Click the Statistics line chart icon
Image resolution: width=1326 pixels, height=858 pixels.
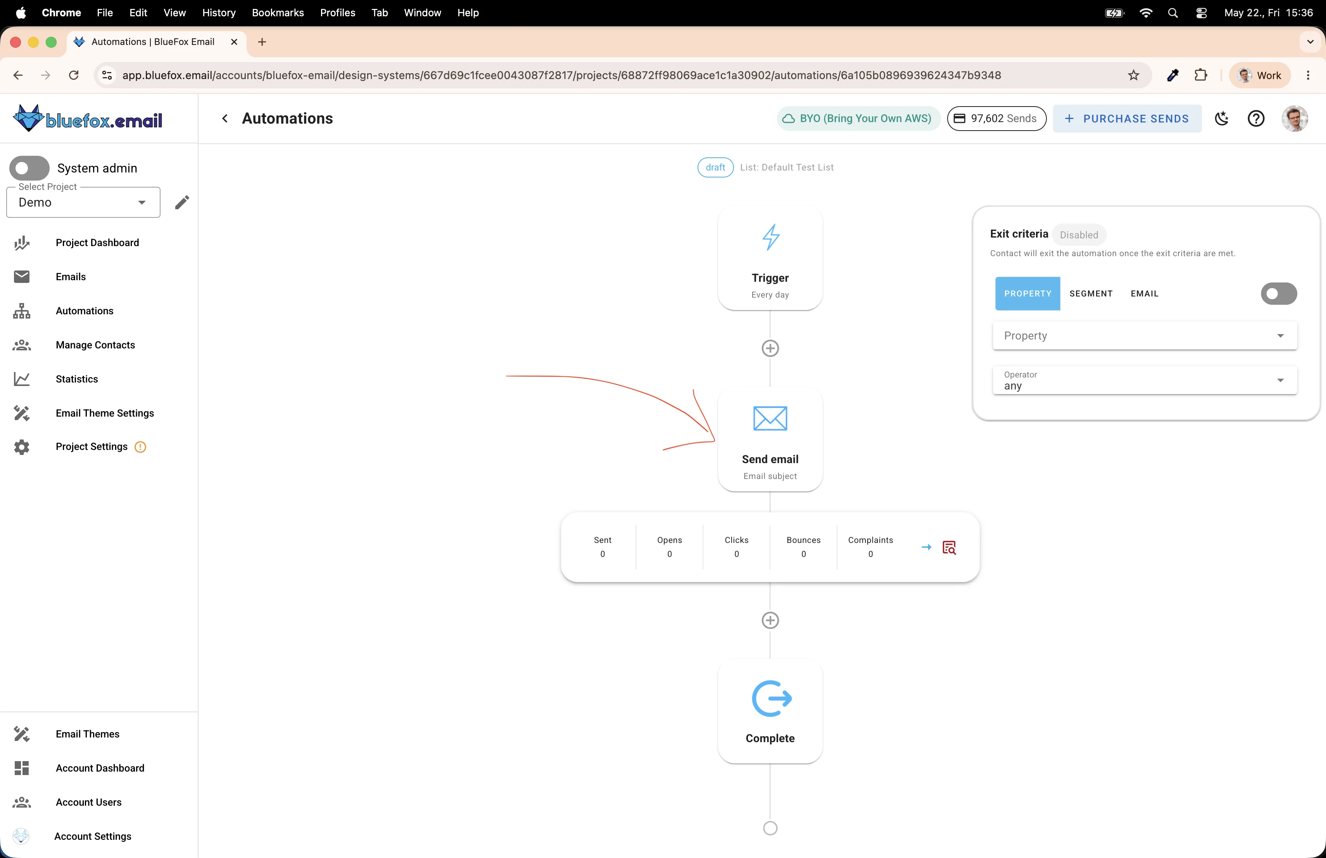(22, 379)
